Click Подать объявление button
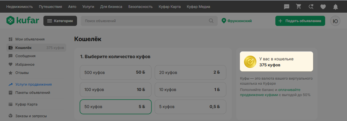Viewport: 347px width, 121px height. (300, 21)
